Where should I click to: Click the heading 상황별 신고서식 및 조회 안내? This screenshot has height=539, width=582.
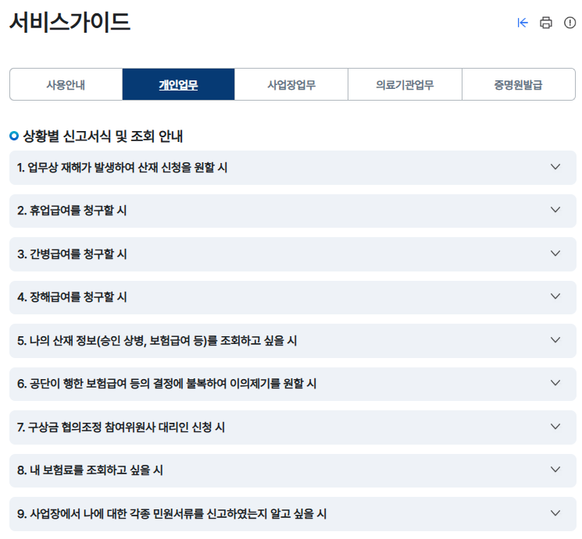coord(103,136)
